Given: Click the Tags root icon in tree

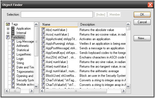Looking at the screenshot, I should point(8,24).
